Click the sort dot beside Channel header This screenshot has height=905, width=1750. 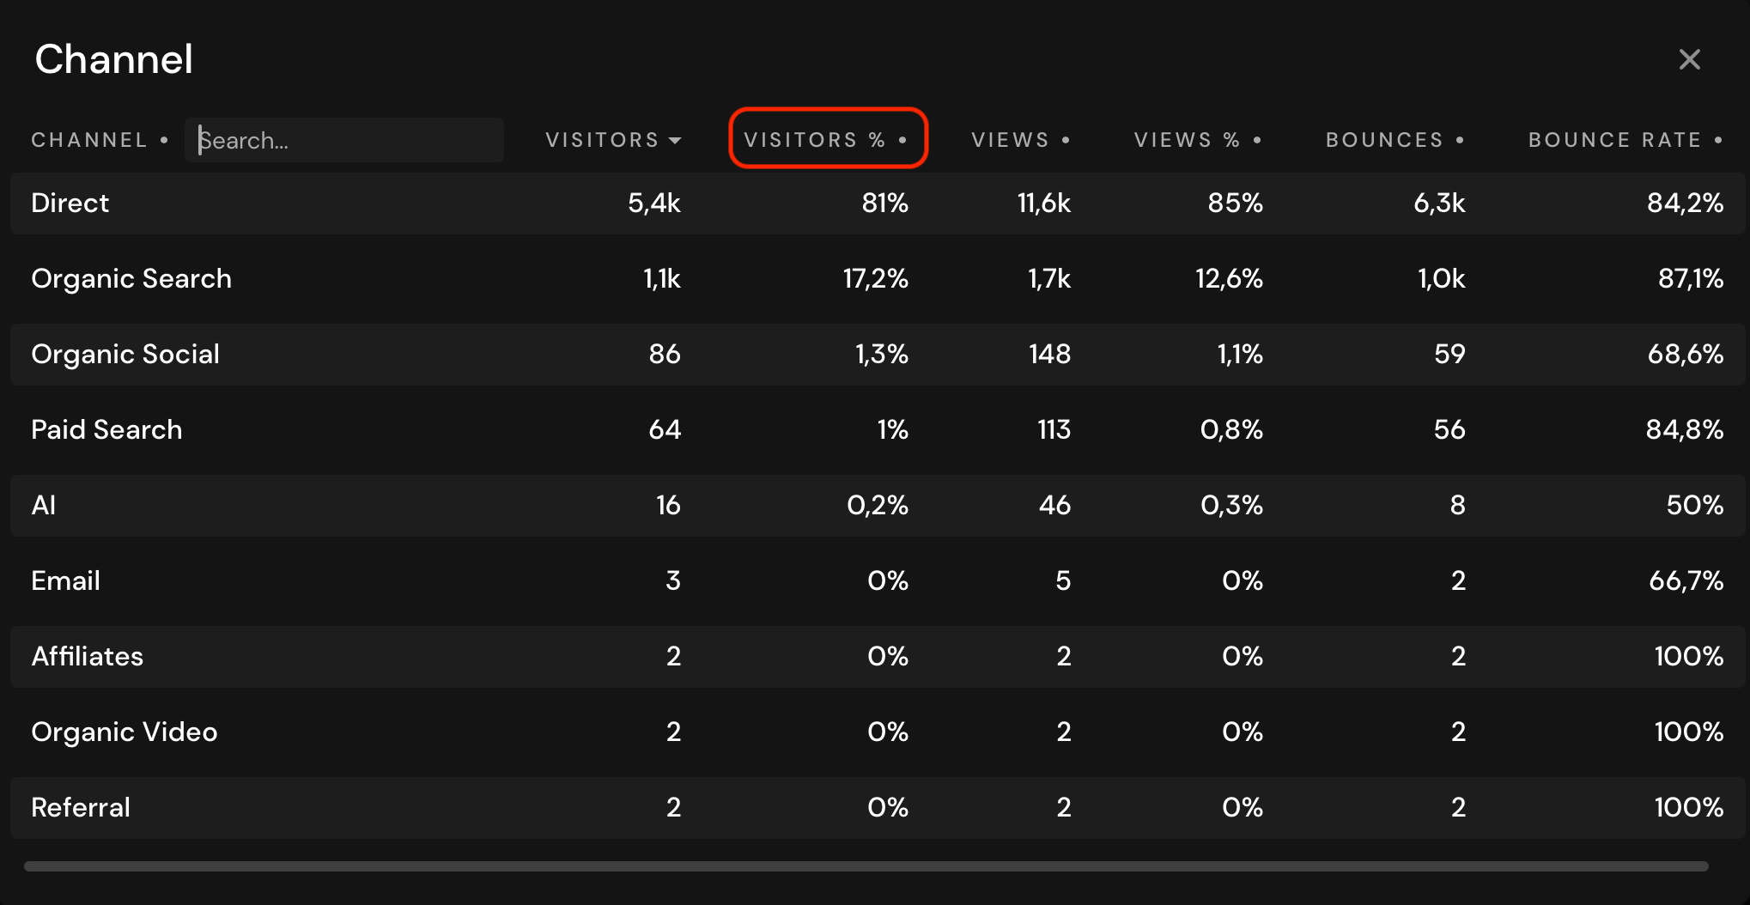tap(164, 140)
